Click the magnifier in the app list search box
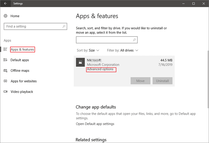Screen dimensions: 209x143 (x=134, y=40)
